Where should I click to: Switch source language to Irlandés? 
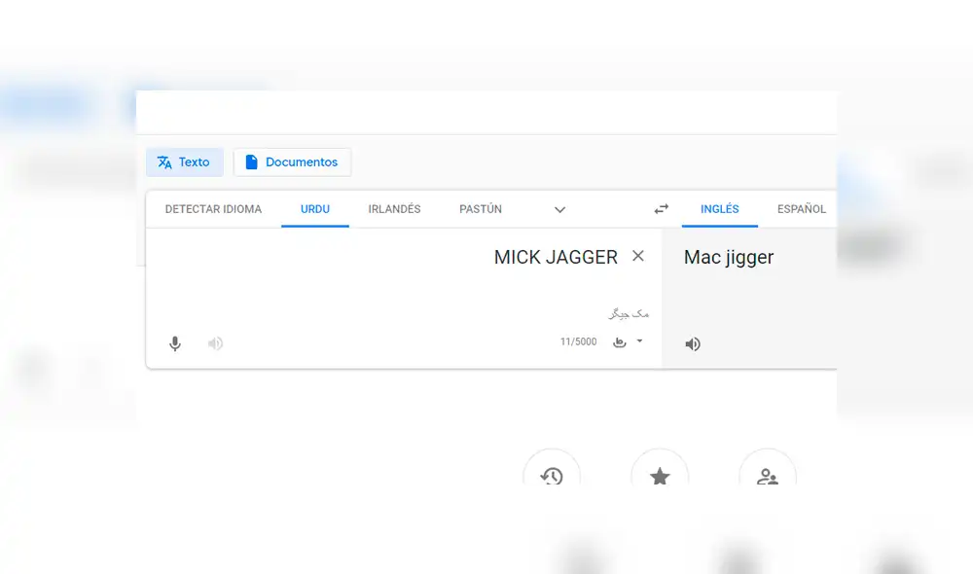[x=394, y=208]
